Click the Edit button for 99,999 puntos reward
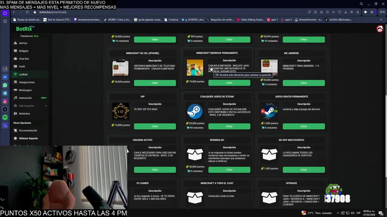387x217 pixels. (304, 39)
